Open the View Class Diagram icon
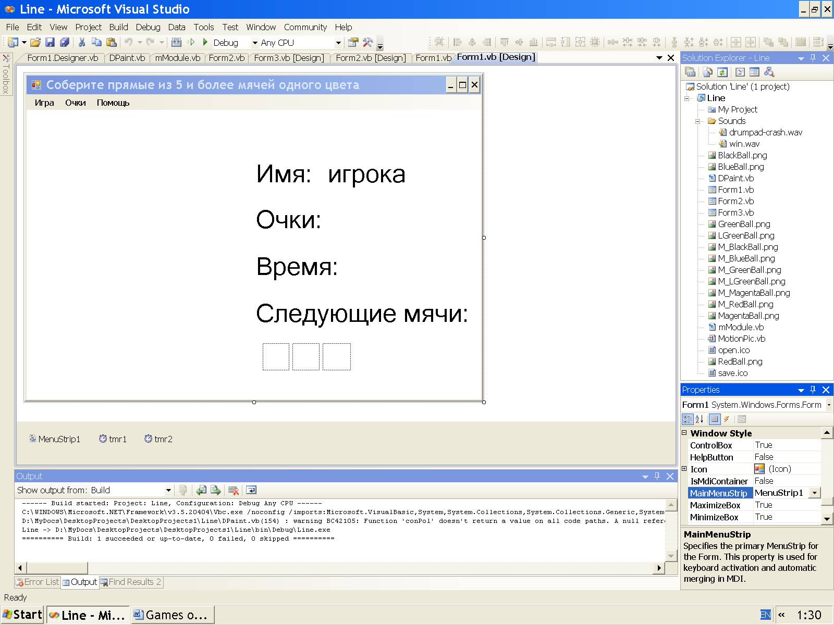The height and width of the screenshot is (625, 834). (769, 72)
